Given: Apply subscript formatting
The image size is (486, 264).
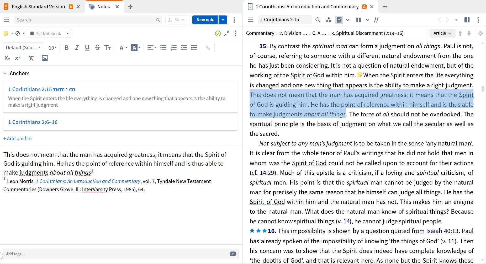Looking at the screenshot, I should pyautogui.click(x=7, y=58).
